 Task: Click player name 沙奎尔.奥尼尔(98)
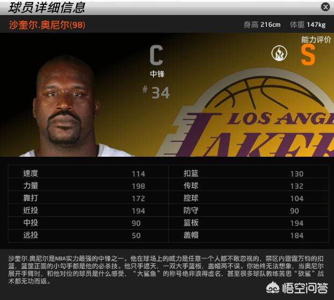(47, 25)
